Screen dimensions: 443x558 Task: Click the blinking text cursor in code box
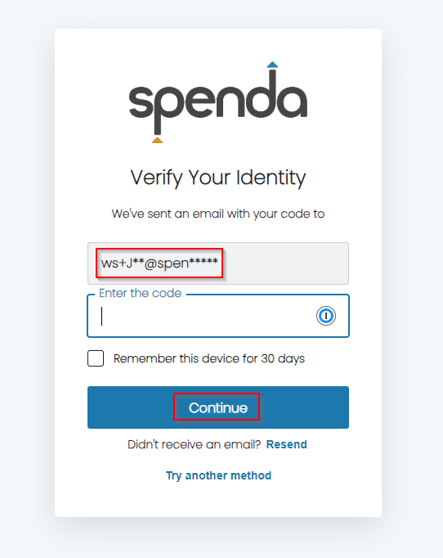[x=101, y=316]
